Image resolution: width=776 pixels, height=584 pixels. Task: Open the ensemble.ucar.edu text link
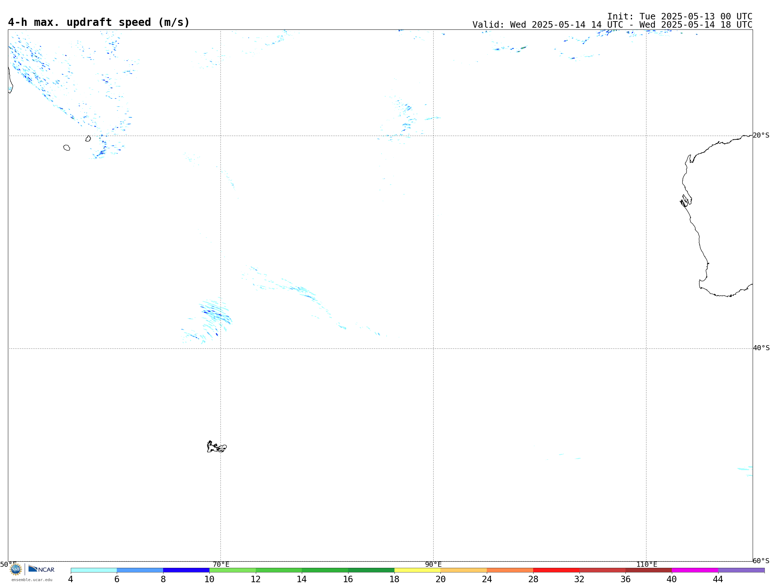(32, 580)
